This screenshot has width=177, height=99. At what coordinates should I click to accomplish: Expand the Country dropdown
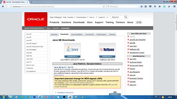tap(71, 17)
